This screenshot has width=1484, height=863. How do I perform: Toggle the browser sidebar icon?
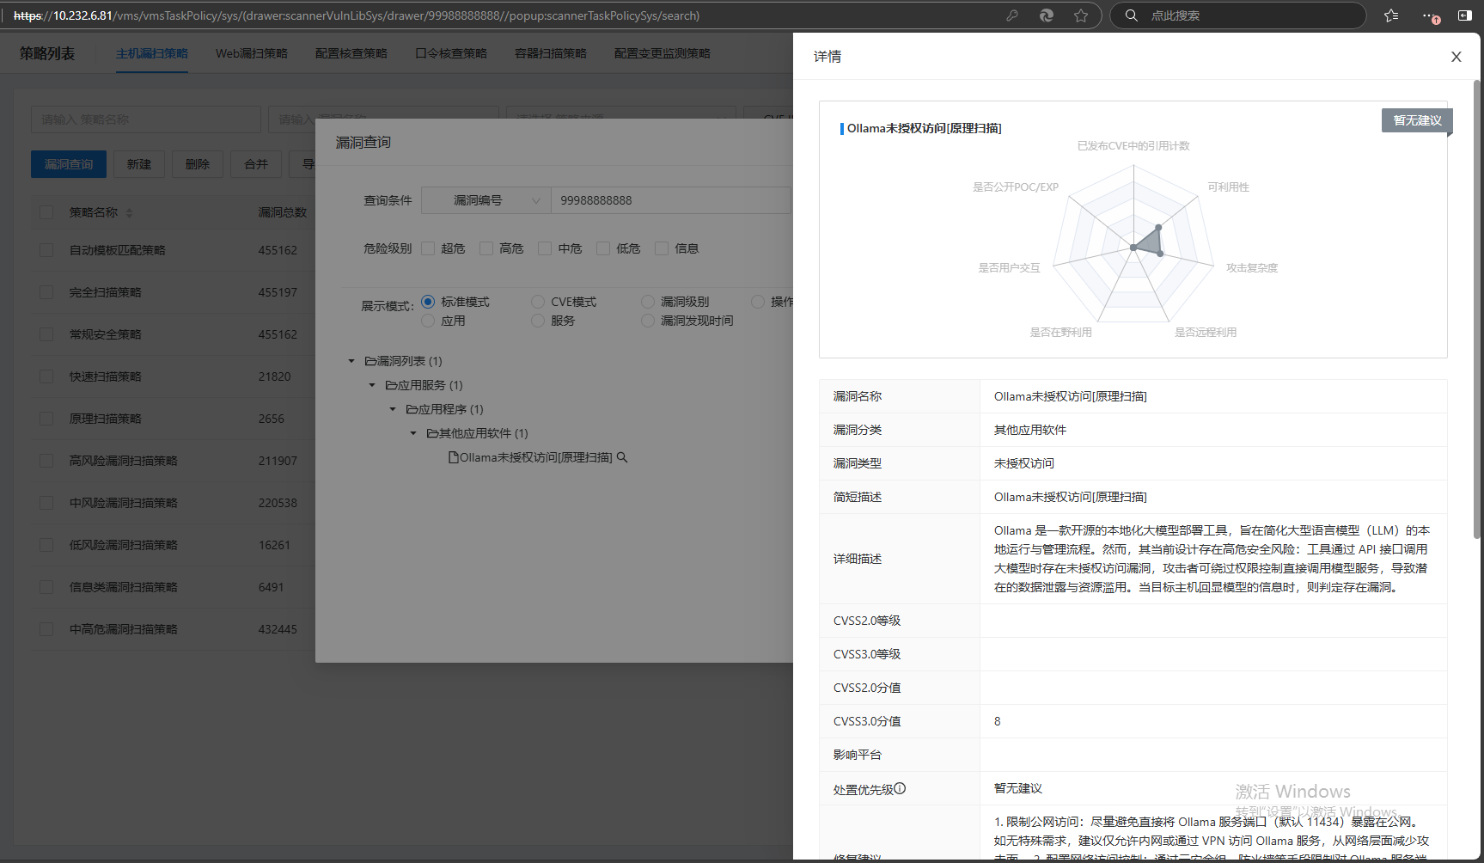(1465, 15)
